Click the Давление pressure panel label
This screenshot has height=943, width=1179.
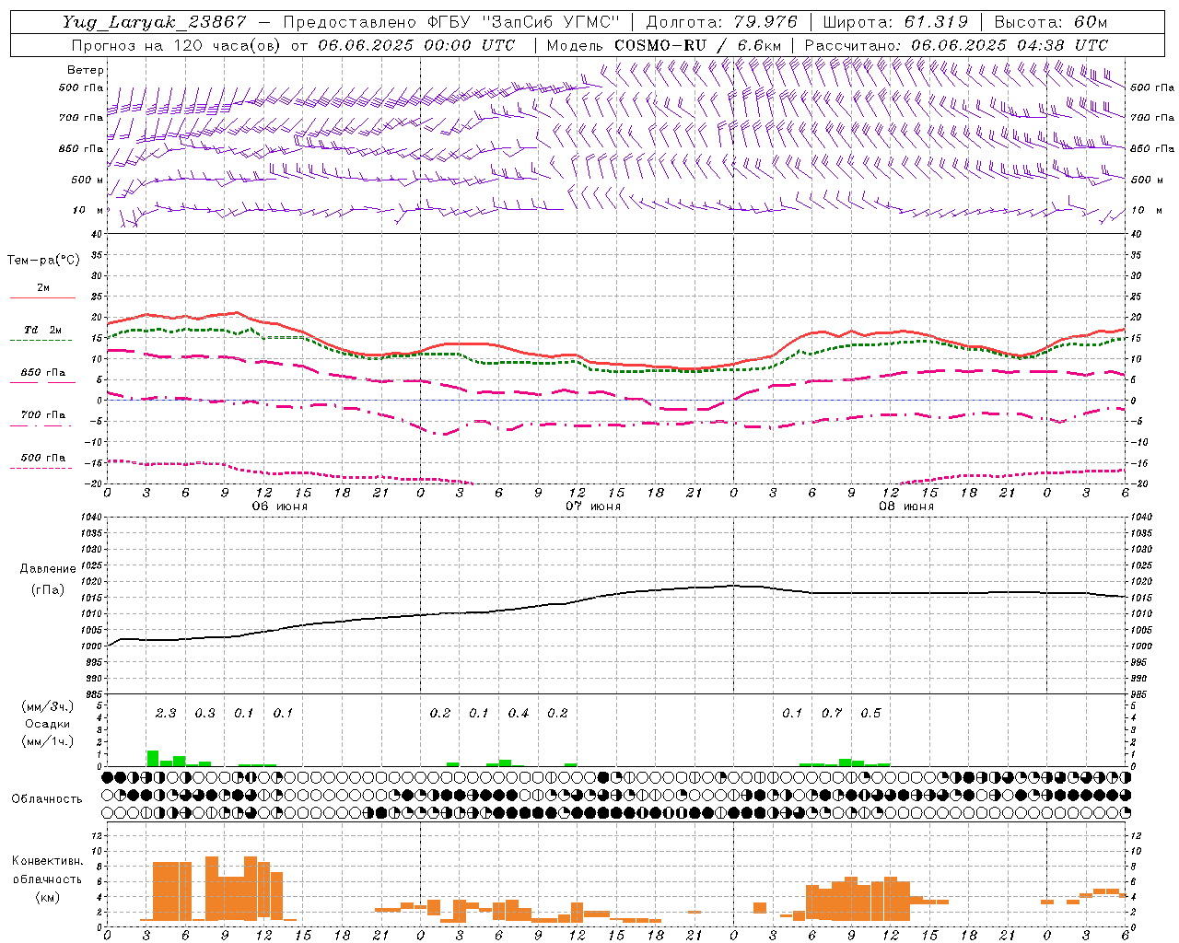pyautogui.click(x=47, y=569)
